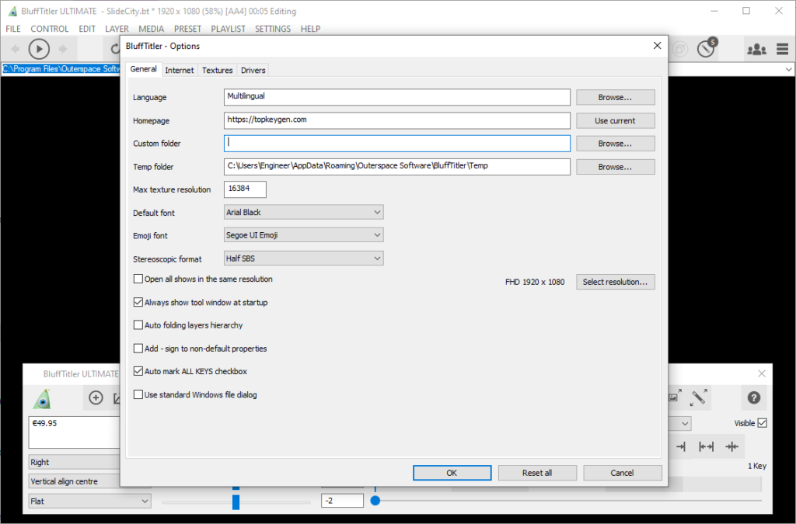Click the Homepage URL field
Image resolution: width=796 pixels, height=524 pixels.
tap(397, 120)
